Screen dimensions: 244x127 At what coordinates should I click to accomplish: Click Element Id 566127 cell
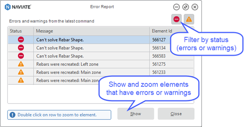159,40
